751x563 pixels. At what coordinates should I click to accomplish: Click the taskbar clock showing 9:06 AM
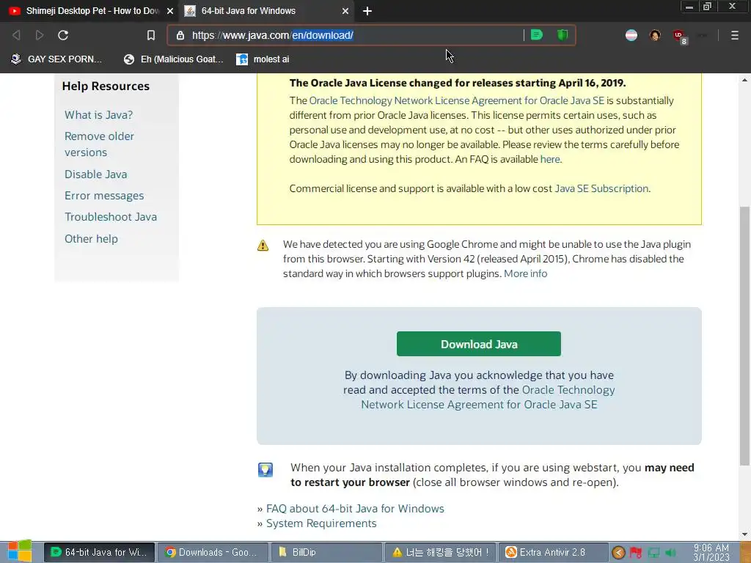point(711,552)
